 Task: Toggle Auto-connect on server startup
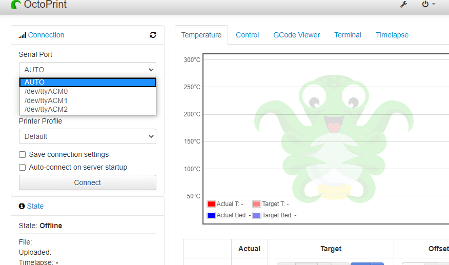click(x=23, y=167)
